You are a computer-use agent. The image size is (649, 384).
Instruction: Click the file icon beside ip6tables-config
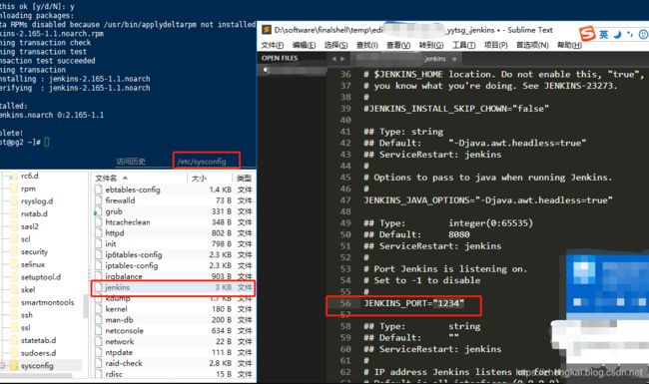pyautogui.click(x=98, y=254)
